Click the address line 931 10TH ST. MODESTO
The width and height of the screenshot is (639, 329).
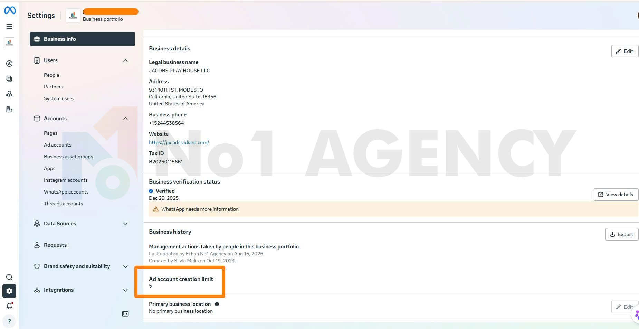pyautogui.click(x=176, y=90)
